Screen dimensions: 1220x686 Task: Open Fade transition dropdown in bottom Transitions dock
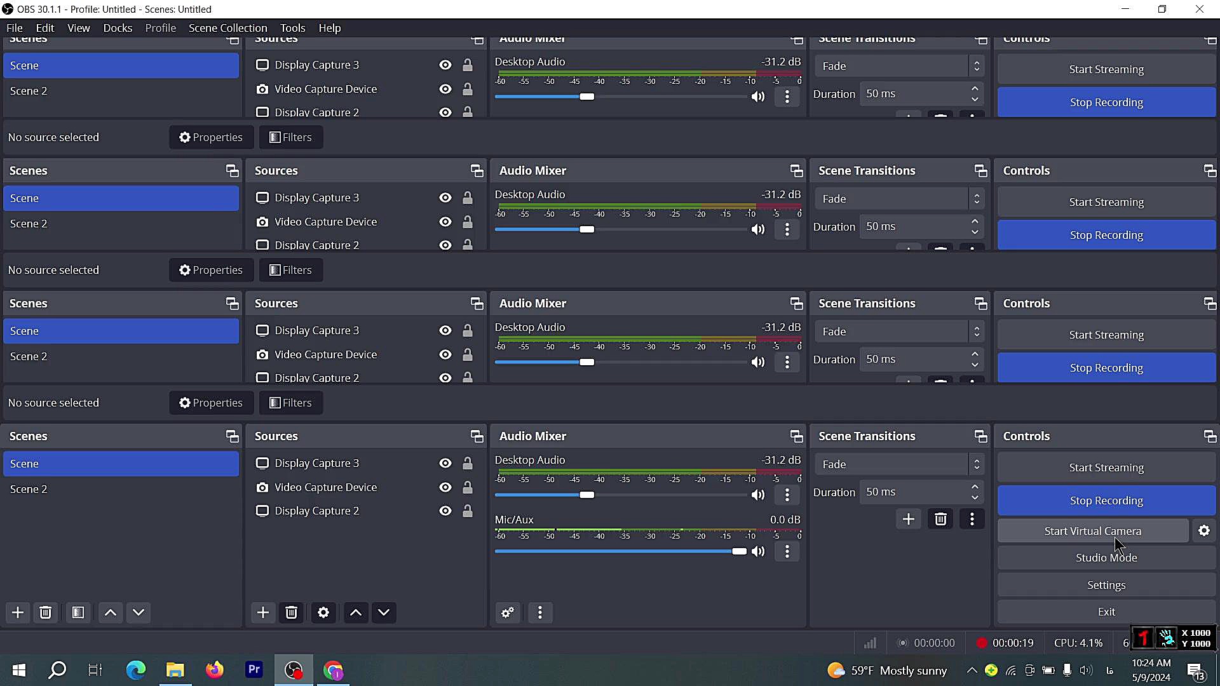(x=899, y=464)
